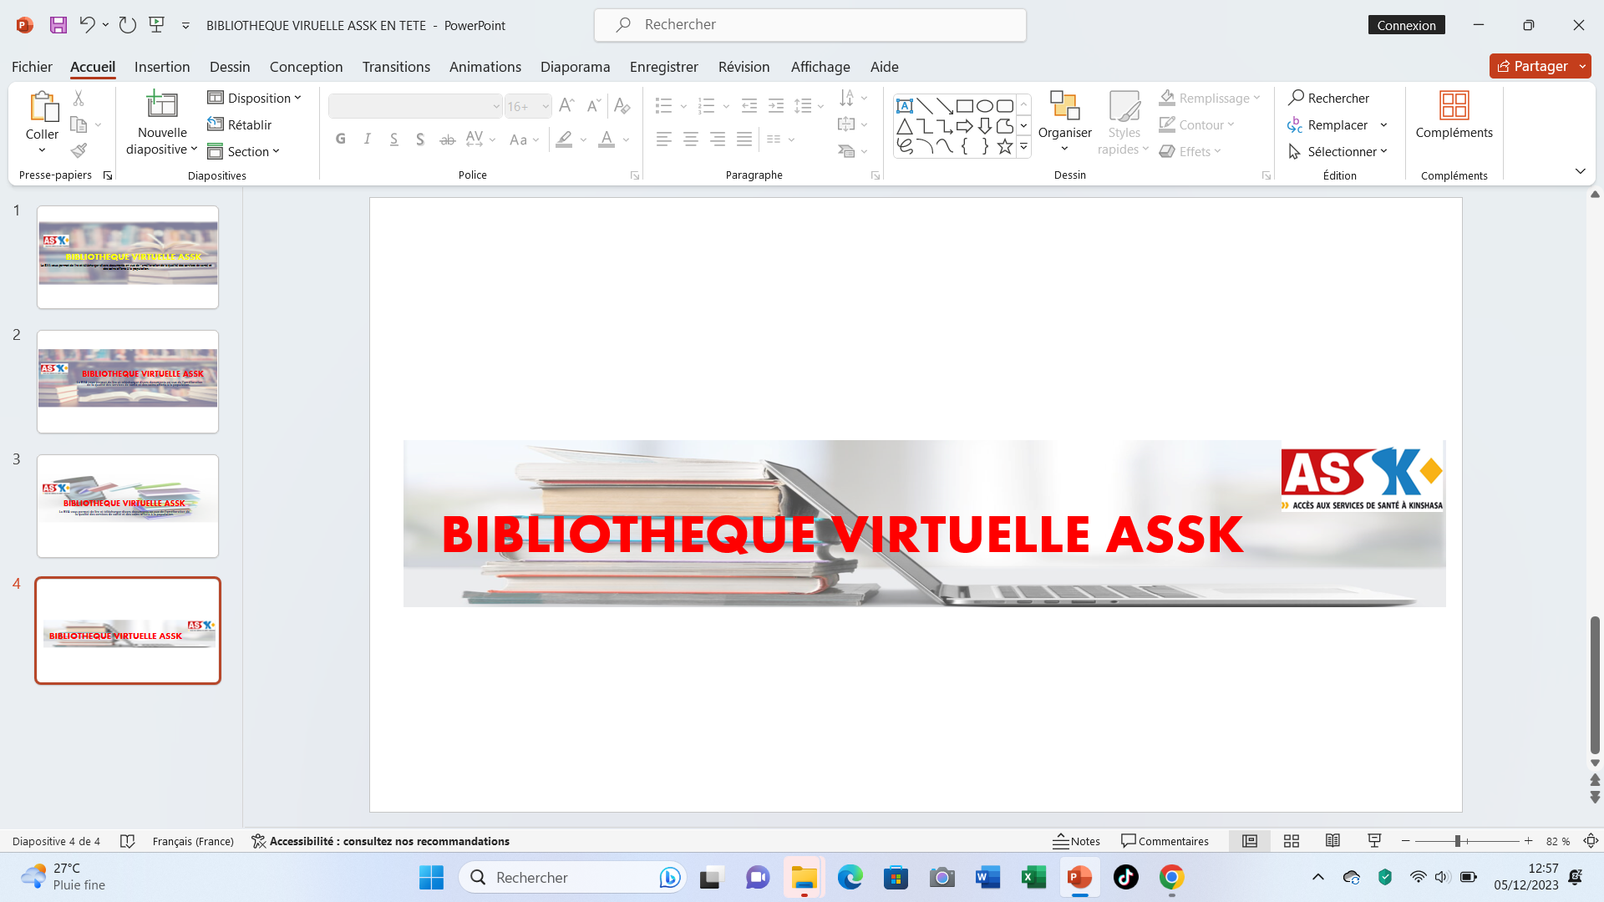Image resolution: width=1604 pixels, height=902 pixels.
Task: Increase font size with the larger A icon
Action: pos(566,106)
